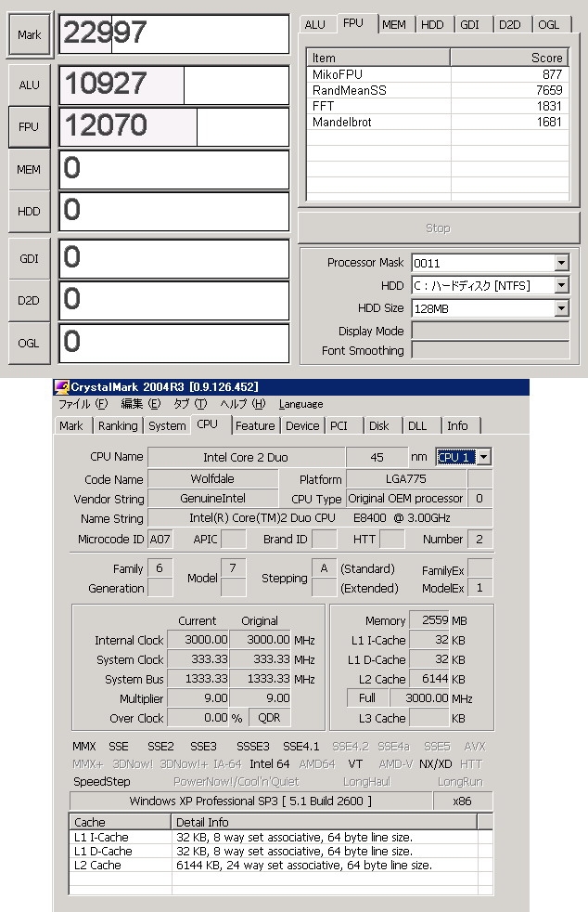The height and width of the screenshot is (912, 588).
Task: Select the FFT result row
Action: [438, 106]
